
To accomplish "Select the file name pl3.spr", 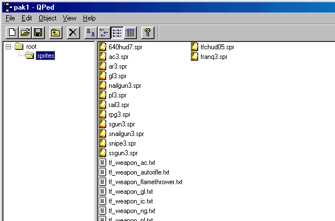I will click(x=118, y=95).
